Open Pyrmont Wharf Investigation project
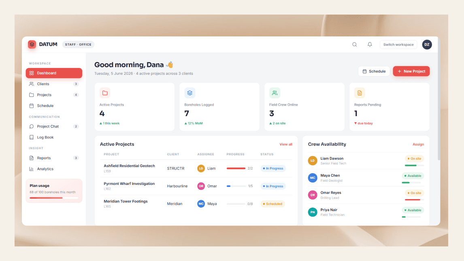This screenshot has height=261, width=464. coord(129,184)
